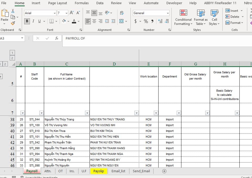This screenshot has height=178, width=252.
Task: Decrease font size with the smaller A icon
Action: click(78, 13)
